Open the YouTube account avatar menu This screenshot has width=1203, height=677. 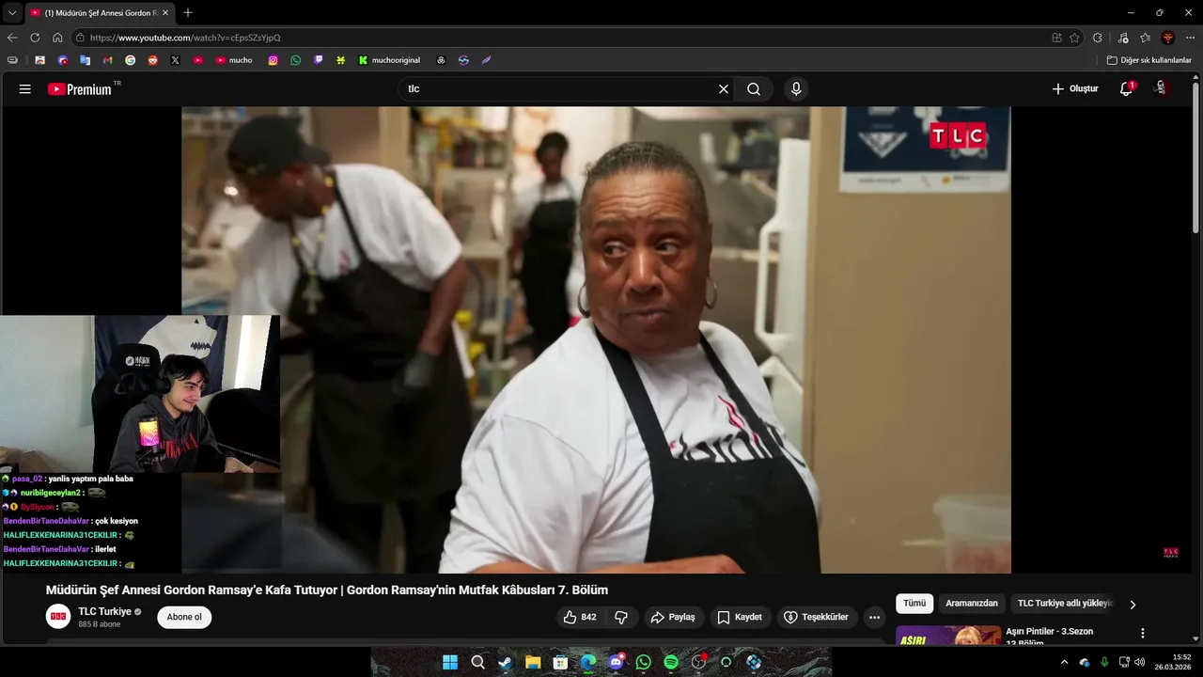coord(1162,89)
